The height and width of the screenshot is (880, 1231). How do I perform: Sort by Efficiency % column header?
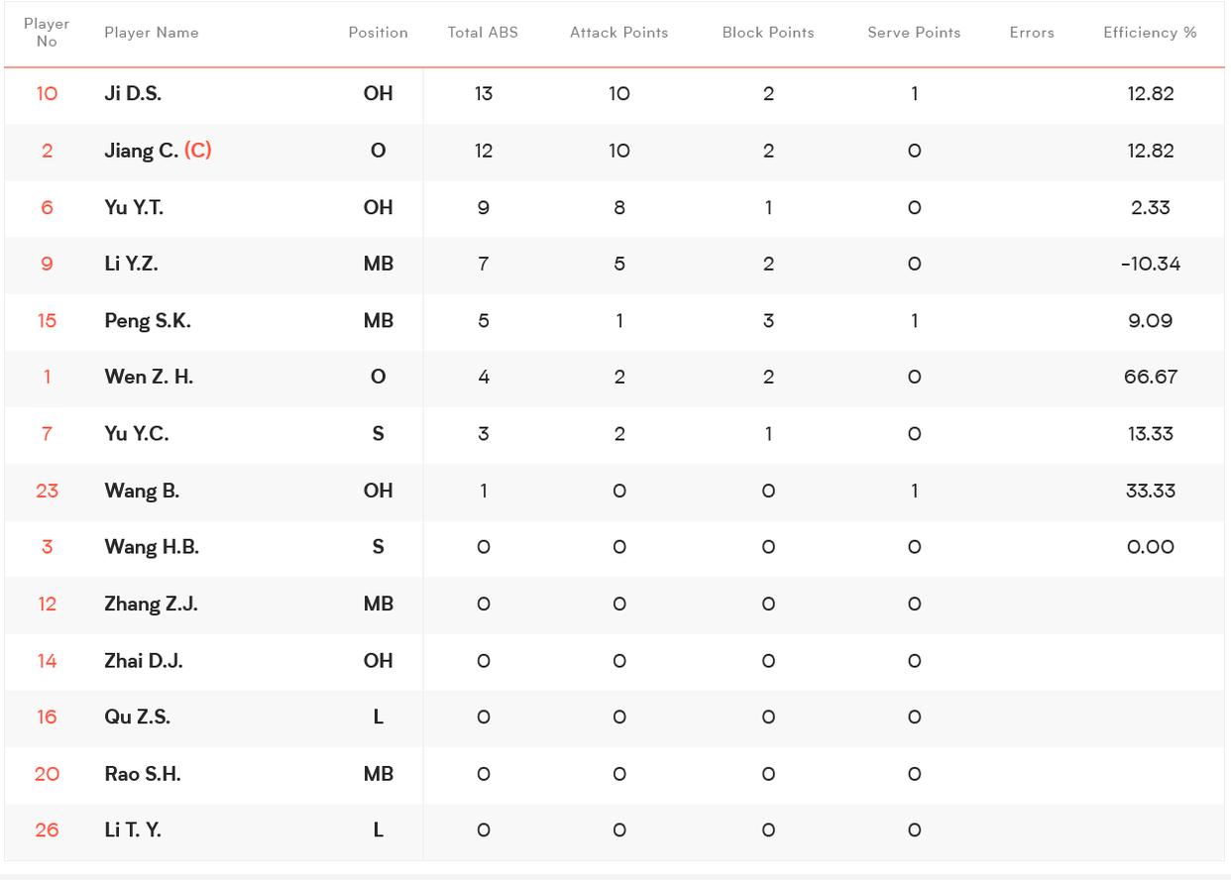[1150, 33]
